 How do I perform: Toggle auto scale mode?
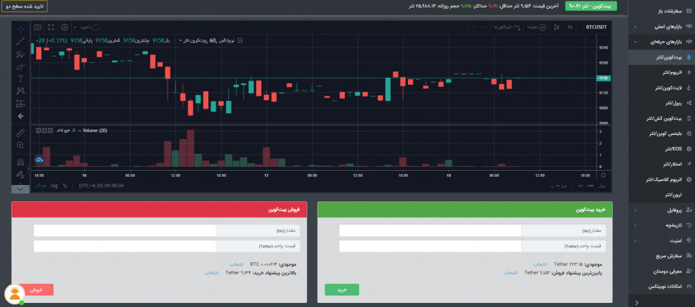41,186
